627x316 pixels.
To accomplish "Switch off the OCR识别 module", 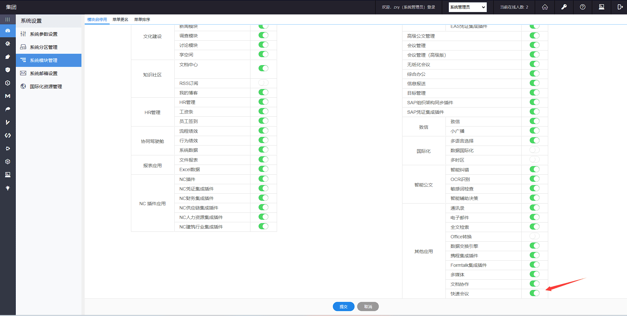I will tap(534, 179).
